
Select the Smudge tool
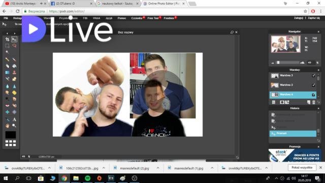pos(7,93)
